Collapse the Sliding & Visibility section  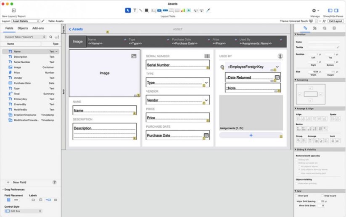coord(296,150)
